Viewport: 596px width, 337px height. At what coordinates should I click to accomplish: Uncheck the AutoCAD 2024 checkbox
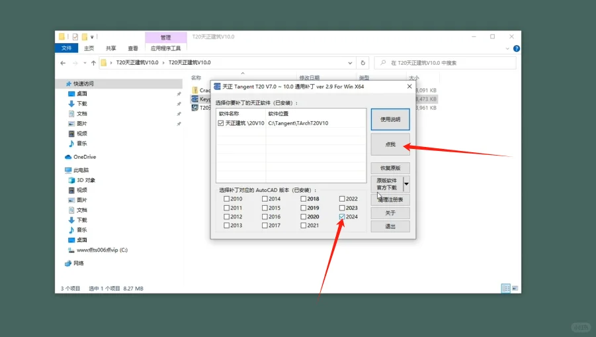tap(342, 217)
